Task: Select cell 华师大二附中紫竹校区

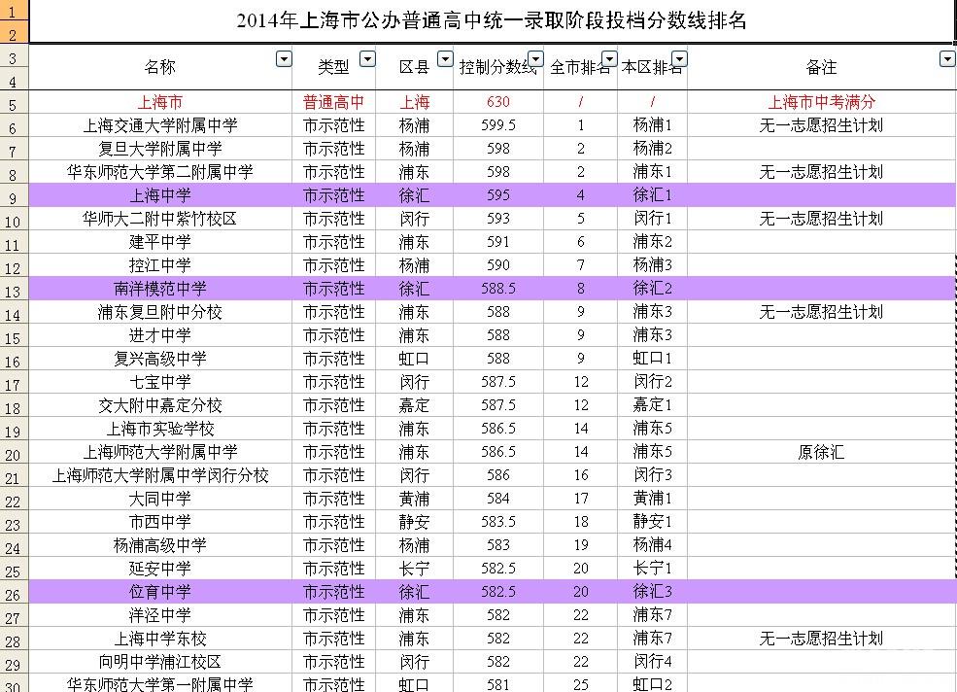Action: point(160,219)
